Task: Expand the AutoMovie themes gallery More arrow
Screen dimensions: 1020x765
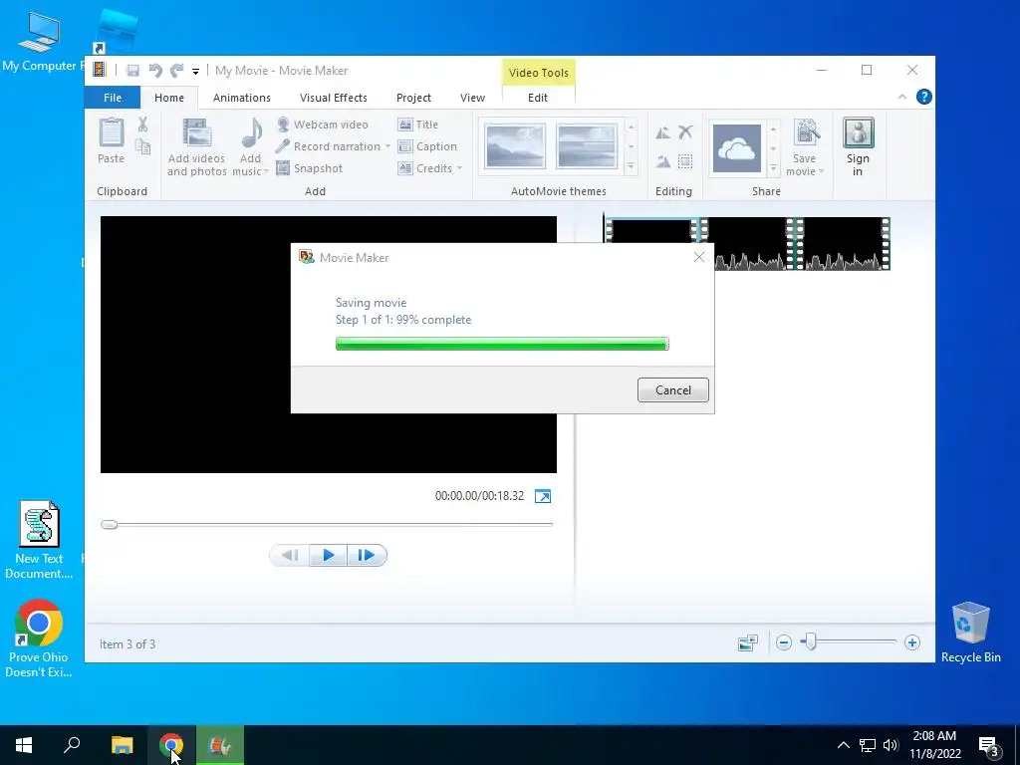Action: click(631, 167)
